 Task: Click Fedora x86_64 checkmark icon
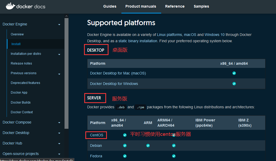click(125, 156)
